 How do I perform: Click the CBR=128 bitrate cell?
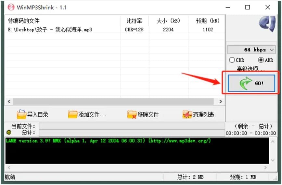tap(134, 29)
